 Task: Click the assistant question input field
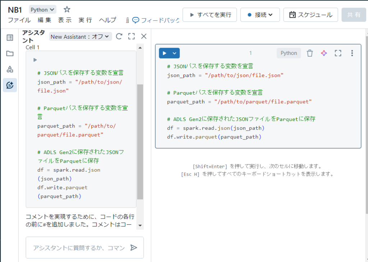pos(78,248)
